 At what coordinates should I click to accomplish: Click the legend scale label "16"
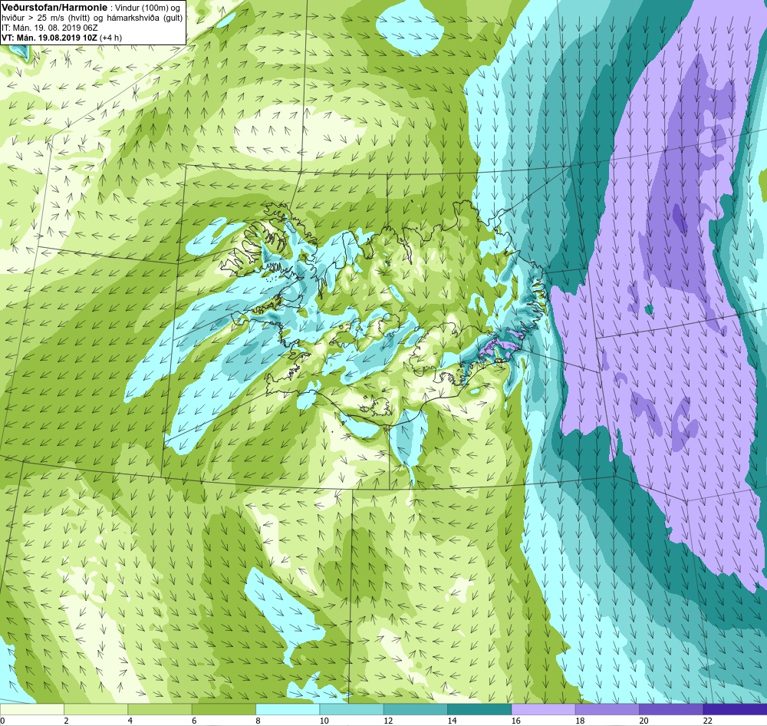[x=516, y=721]
